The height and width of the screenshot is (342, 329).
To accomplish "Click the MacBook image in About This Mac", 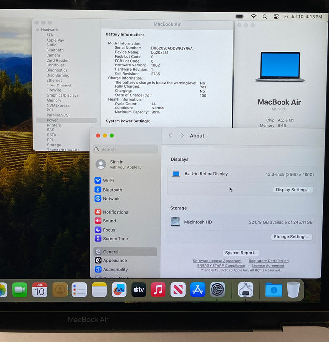I will click(x=280, y=67).
